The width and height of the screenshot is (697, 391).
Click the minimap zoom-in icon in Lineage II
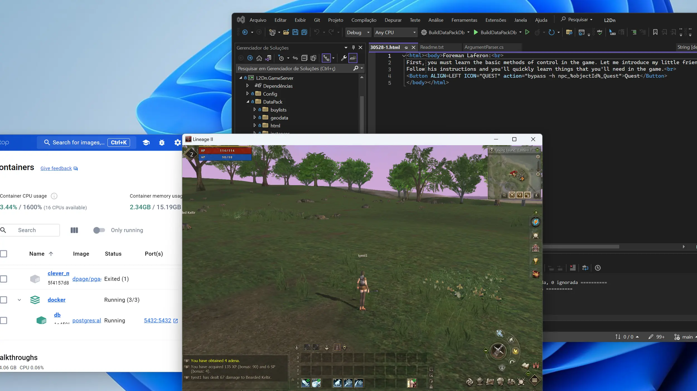(x=538, y=157)
